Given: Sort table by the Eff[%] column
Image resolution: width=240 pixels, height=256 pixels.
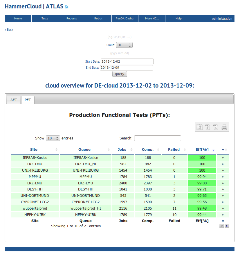Looking at the screenshot, I should [x=202, y=150].
